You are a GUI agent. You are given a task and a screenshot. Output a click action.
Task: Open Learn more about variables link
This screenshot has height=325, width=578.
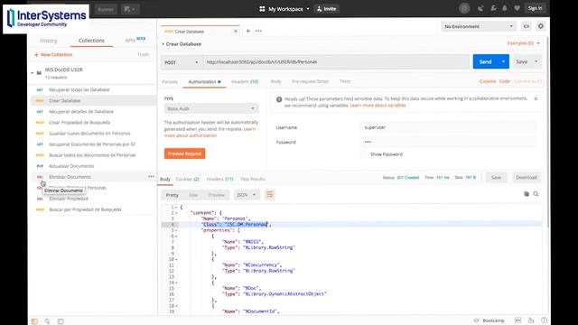(378, 106)
